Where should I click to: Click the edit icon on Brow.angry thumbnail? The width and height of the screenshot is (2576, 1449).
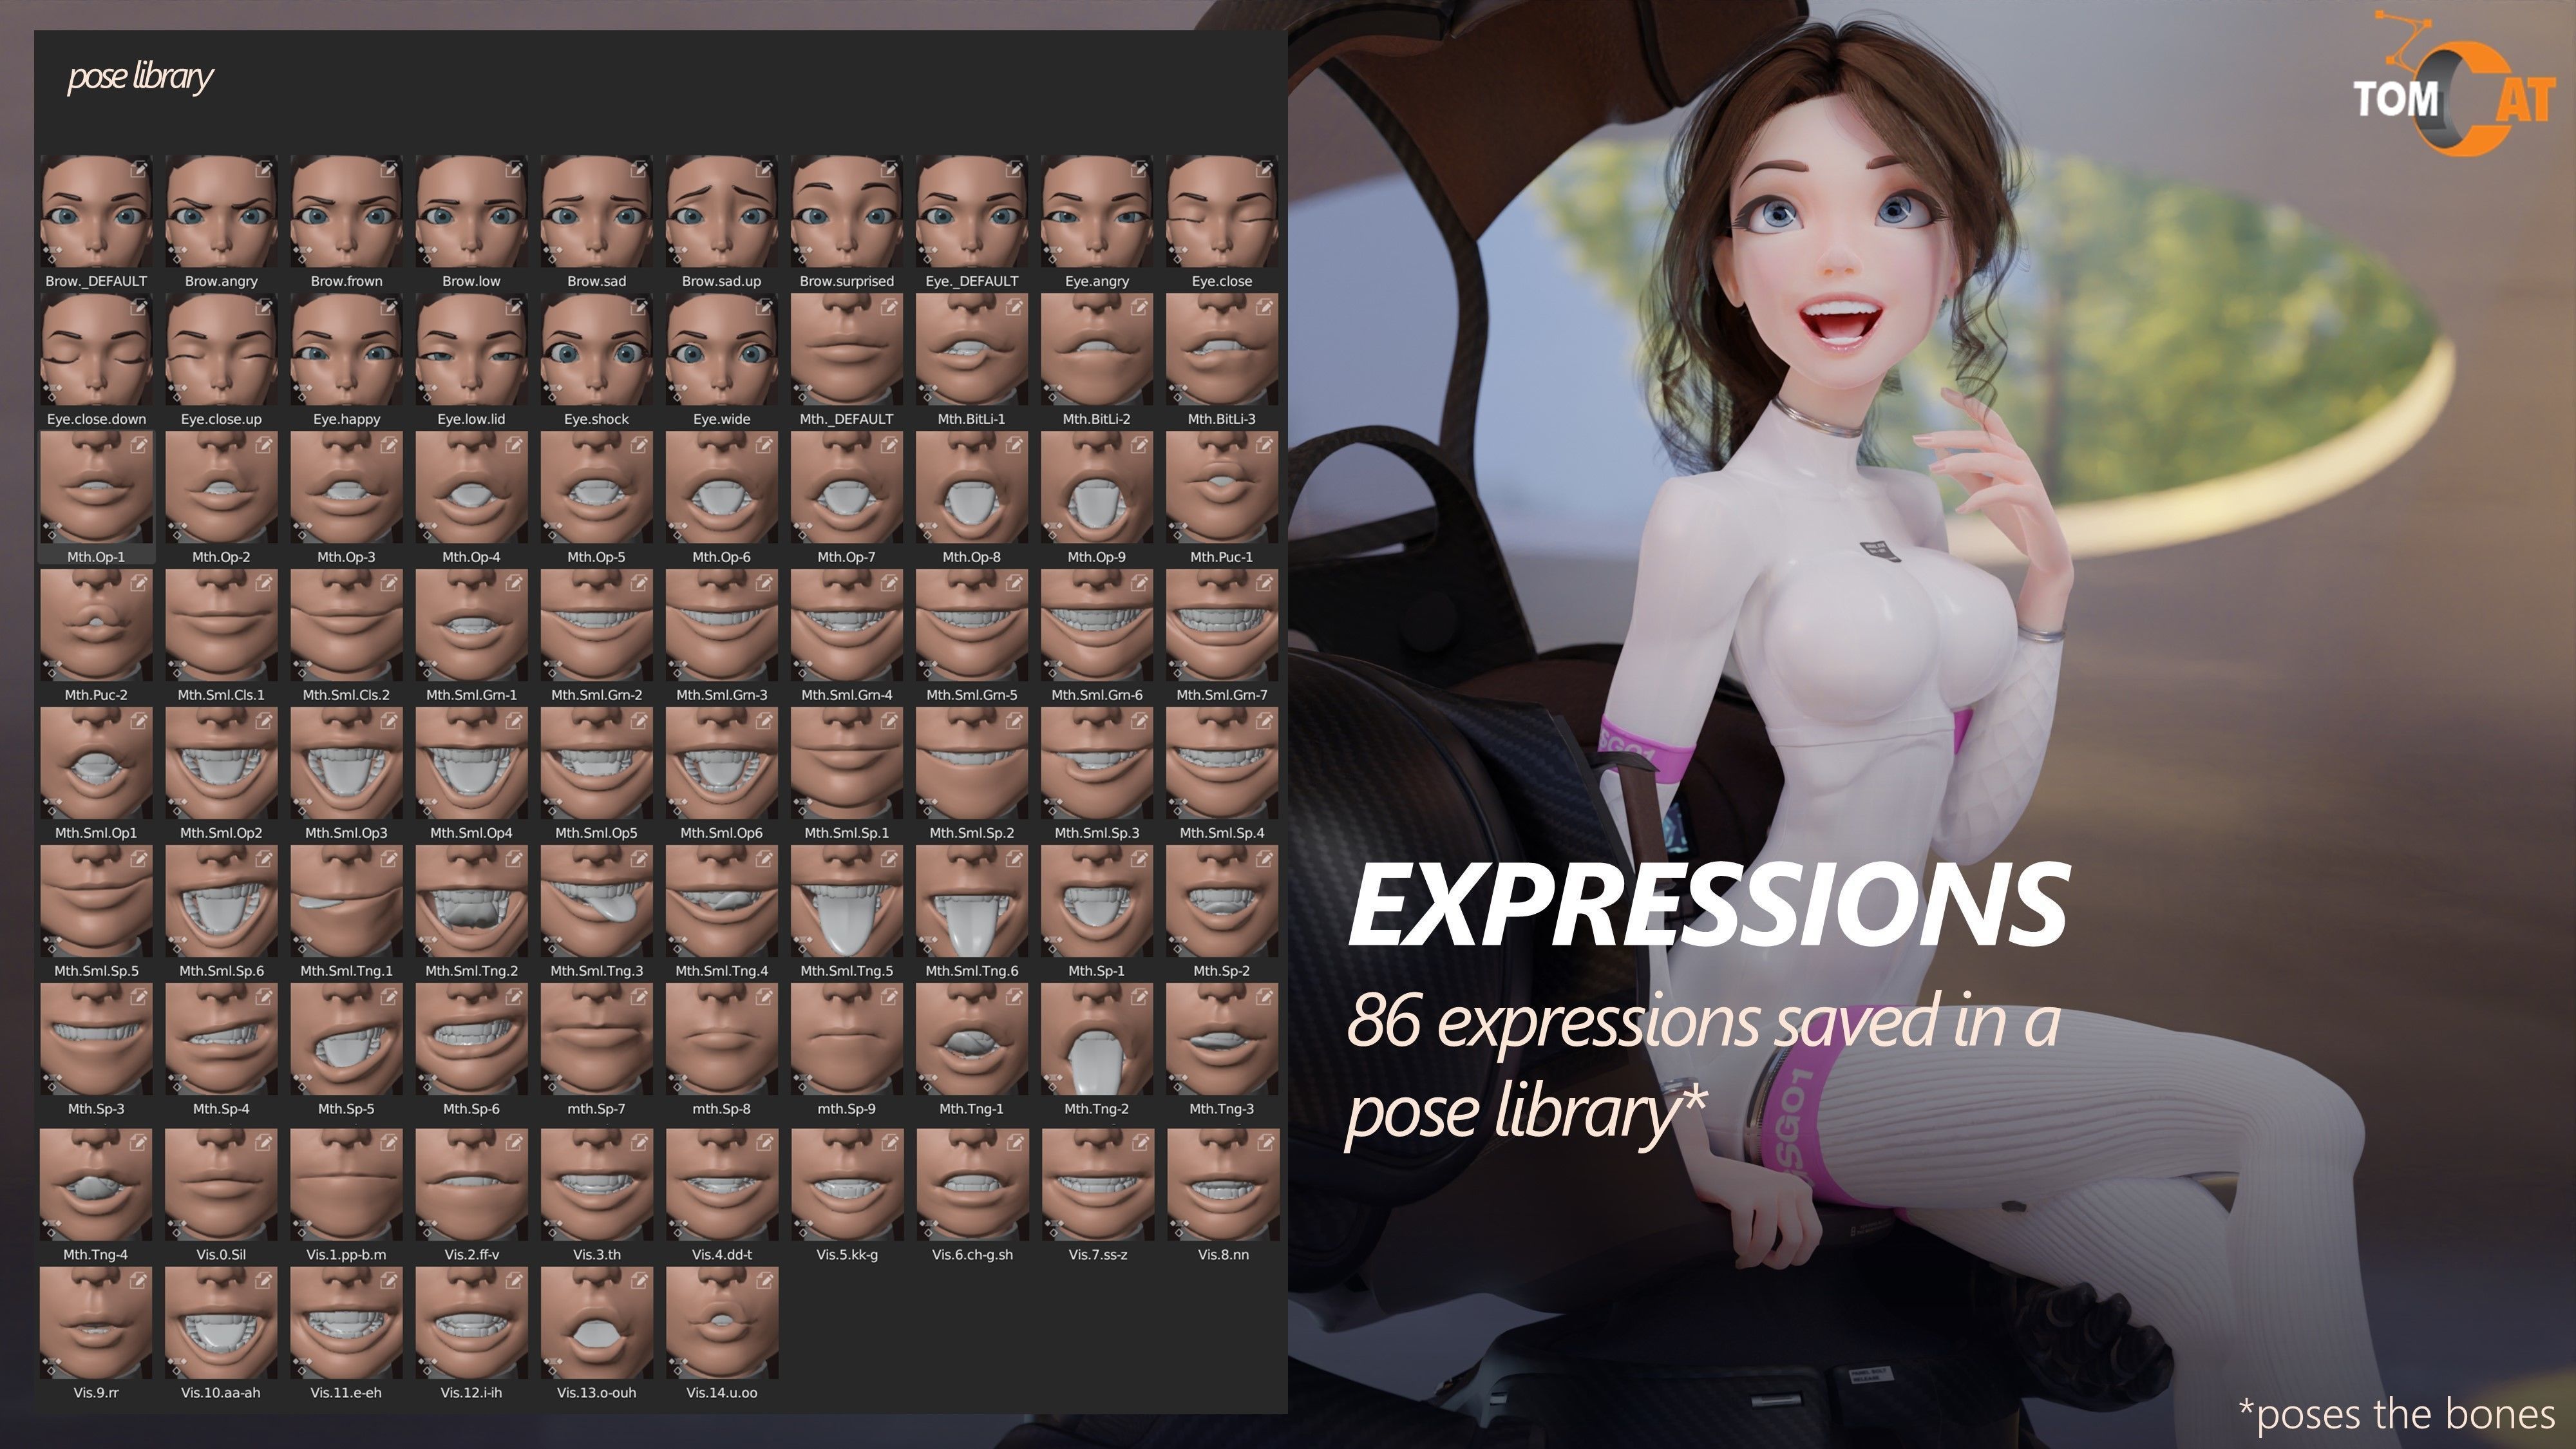coord(264,170)
